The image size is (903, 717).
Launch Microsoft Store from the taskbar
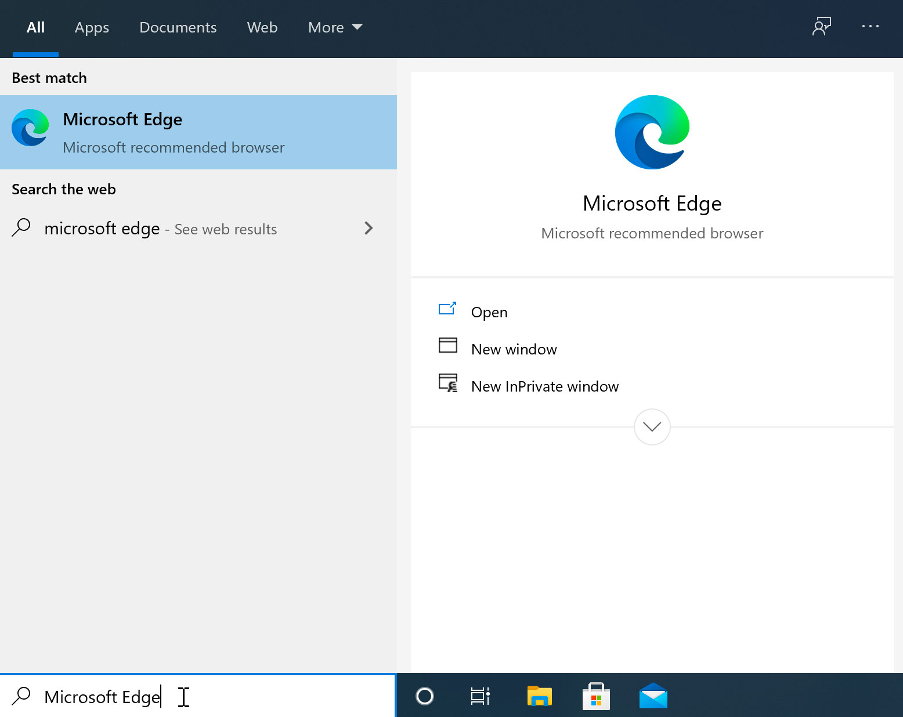pyautogui.click(x=595, y=696)
